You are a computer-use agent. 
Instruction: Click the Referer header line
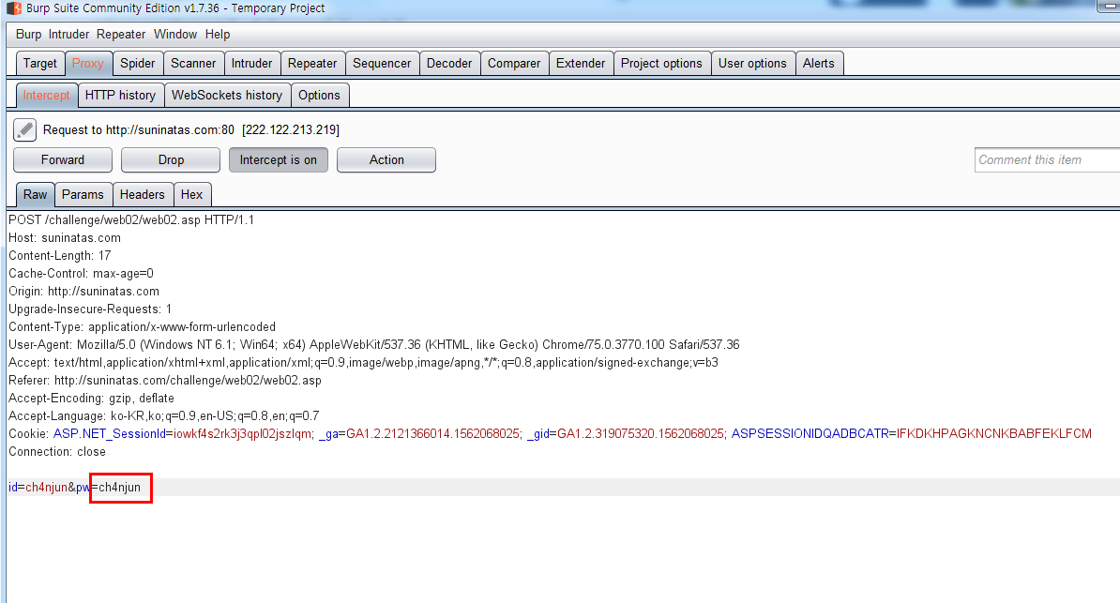165,381
